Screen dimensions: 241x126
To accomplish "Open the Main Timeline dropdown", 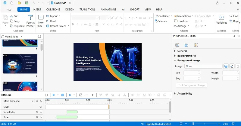I will coord(33,101).
